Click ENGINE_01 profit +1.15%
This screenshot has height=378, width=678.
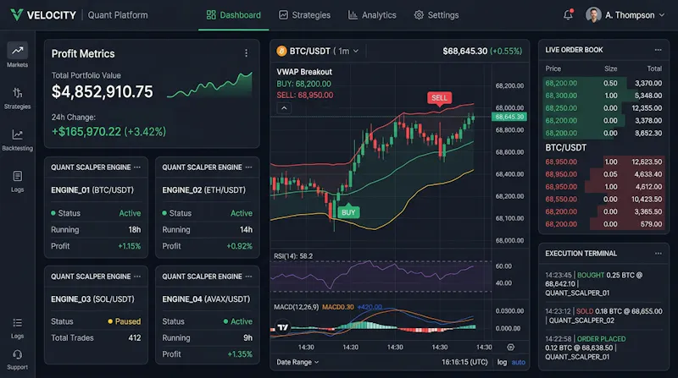click(x=130, y=246)
